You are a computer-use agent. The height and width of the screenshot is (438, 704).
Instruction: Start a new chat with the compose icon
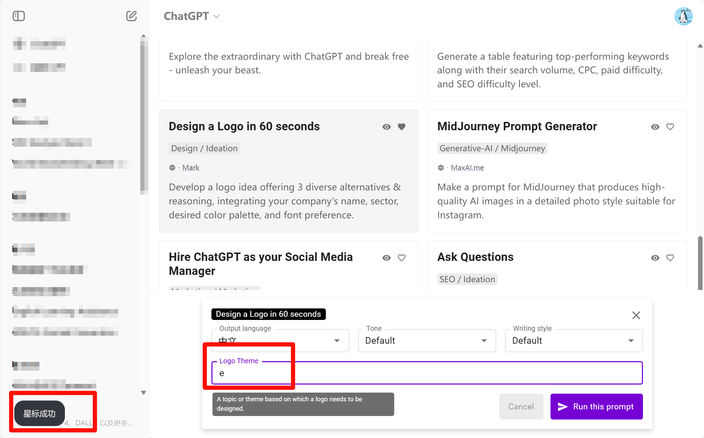[x=131, y=16]
